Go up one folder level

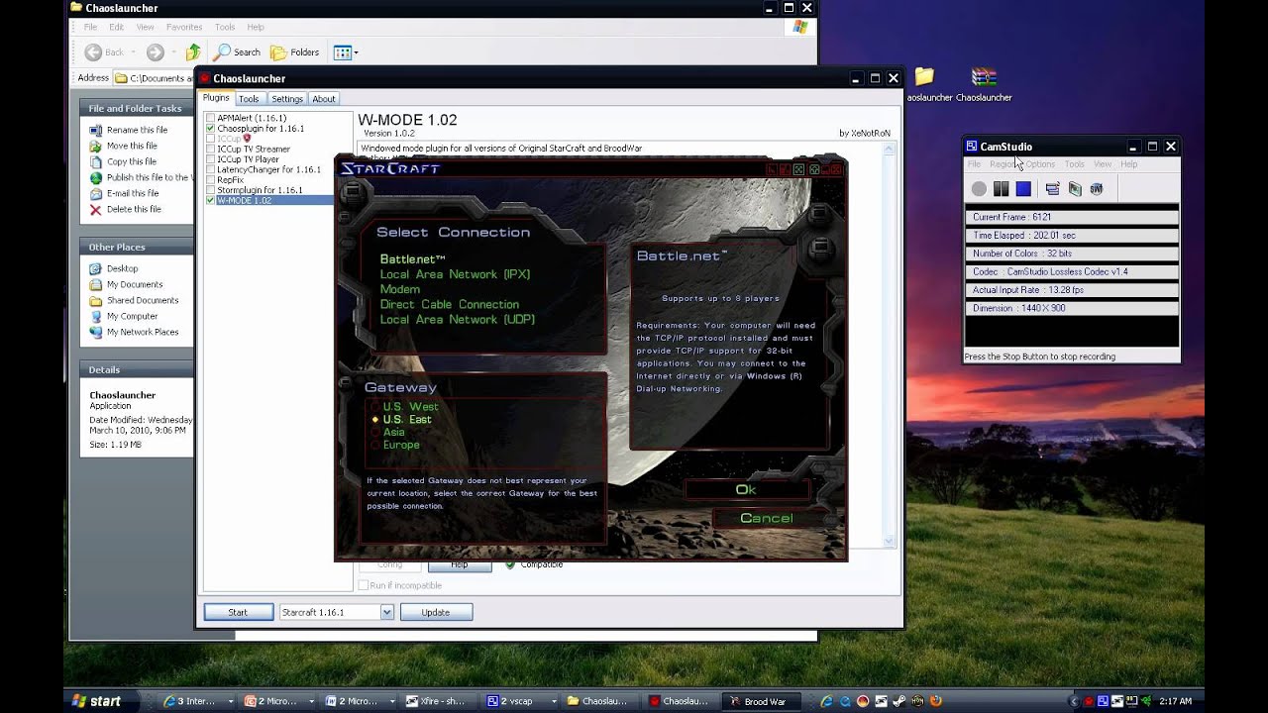point(193,52)
